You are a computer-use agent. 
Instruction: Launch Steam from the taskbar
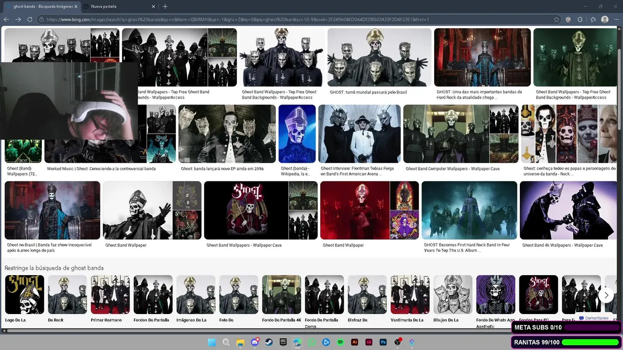[x=269, y=342]
